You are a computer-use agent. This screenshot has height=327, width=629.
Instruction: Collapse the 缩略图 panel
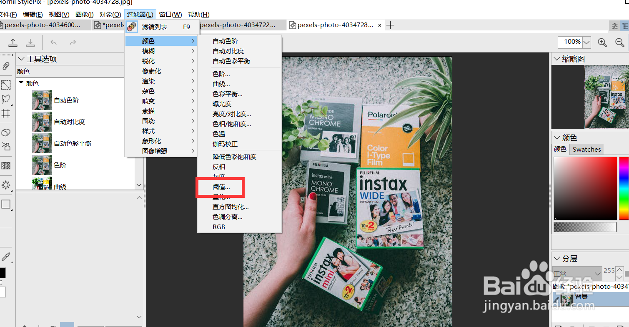click(x=556, y=59)
